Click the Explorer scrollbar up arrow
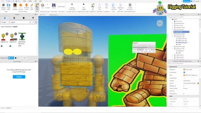The width and height of the screenshot is (201, 113). pos(200,20)
